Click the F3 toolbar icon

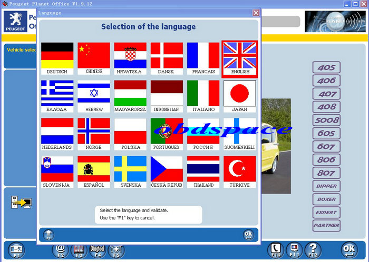click(x=79, y=251)
